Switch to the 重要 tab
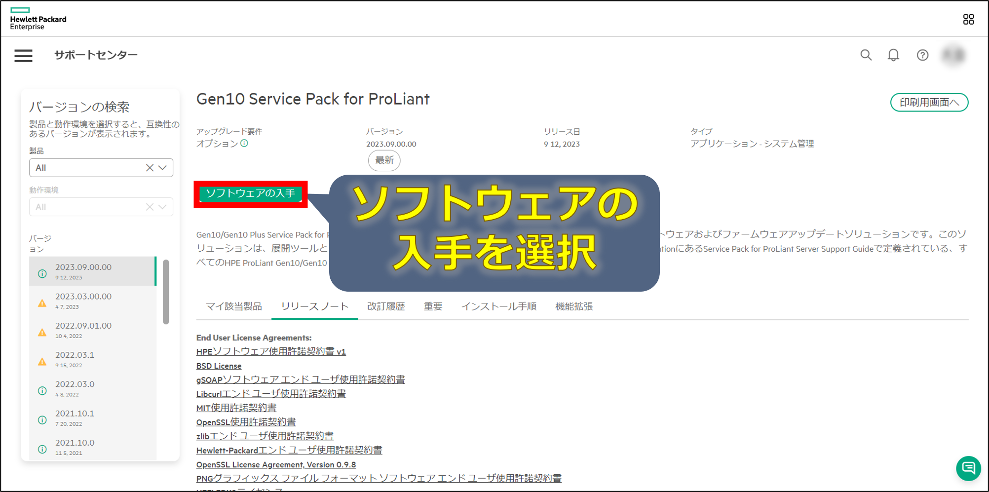The image size is (989, 492). 433,306
